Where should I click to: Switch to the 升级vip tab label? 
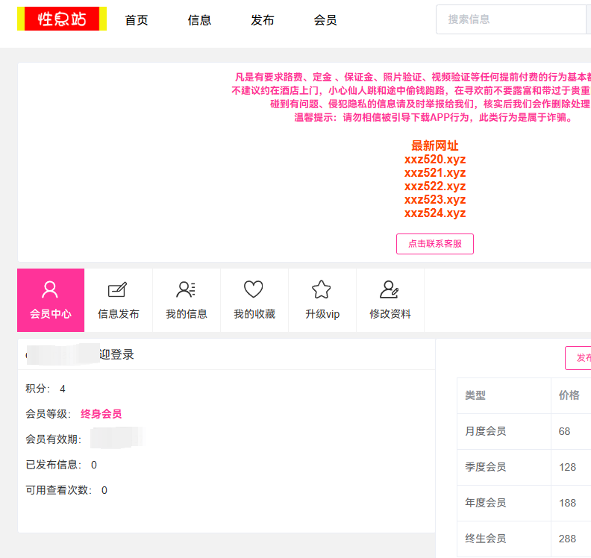[x=322, y=314]
